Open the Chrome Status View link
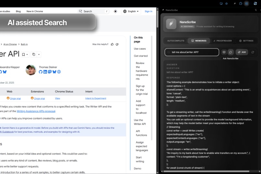The height and width of the screenshot is (174, 261). [x=57, y=99]
